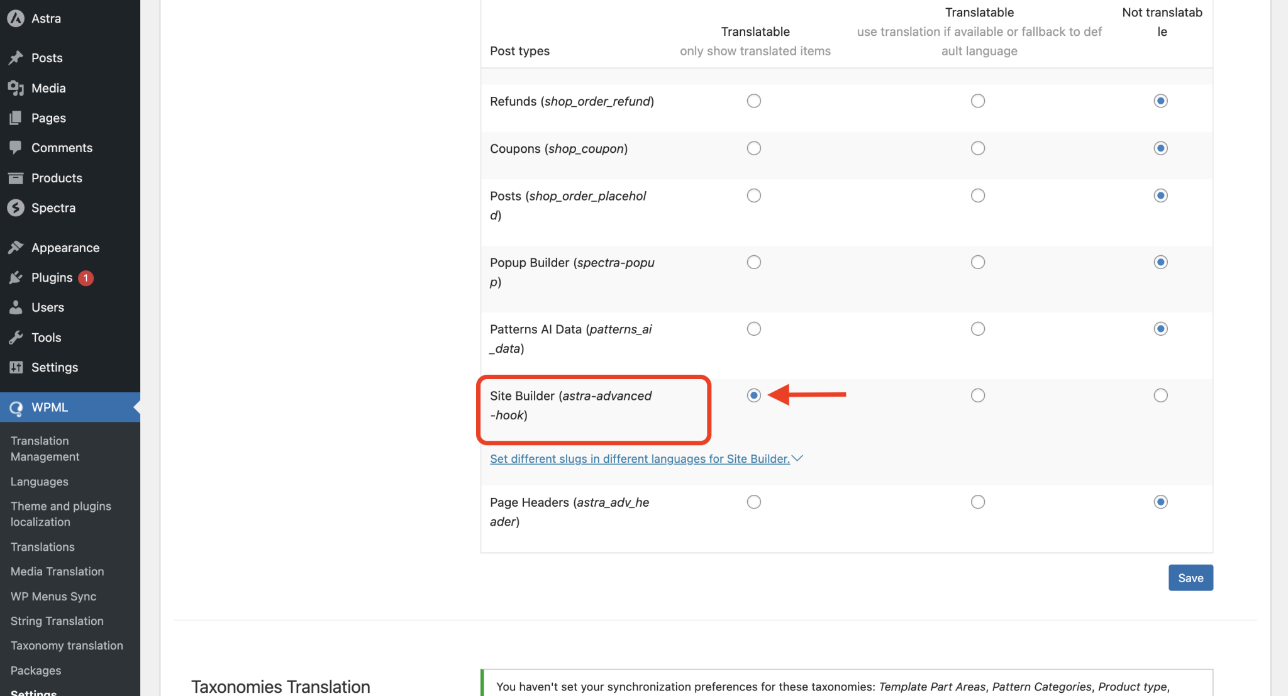Choose fallback translatable option for Page Headers
Viewport: 1288px width, 696px height.
coord(977,502)
